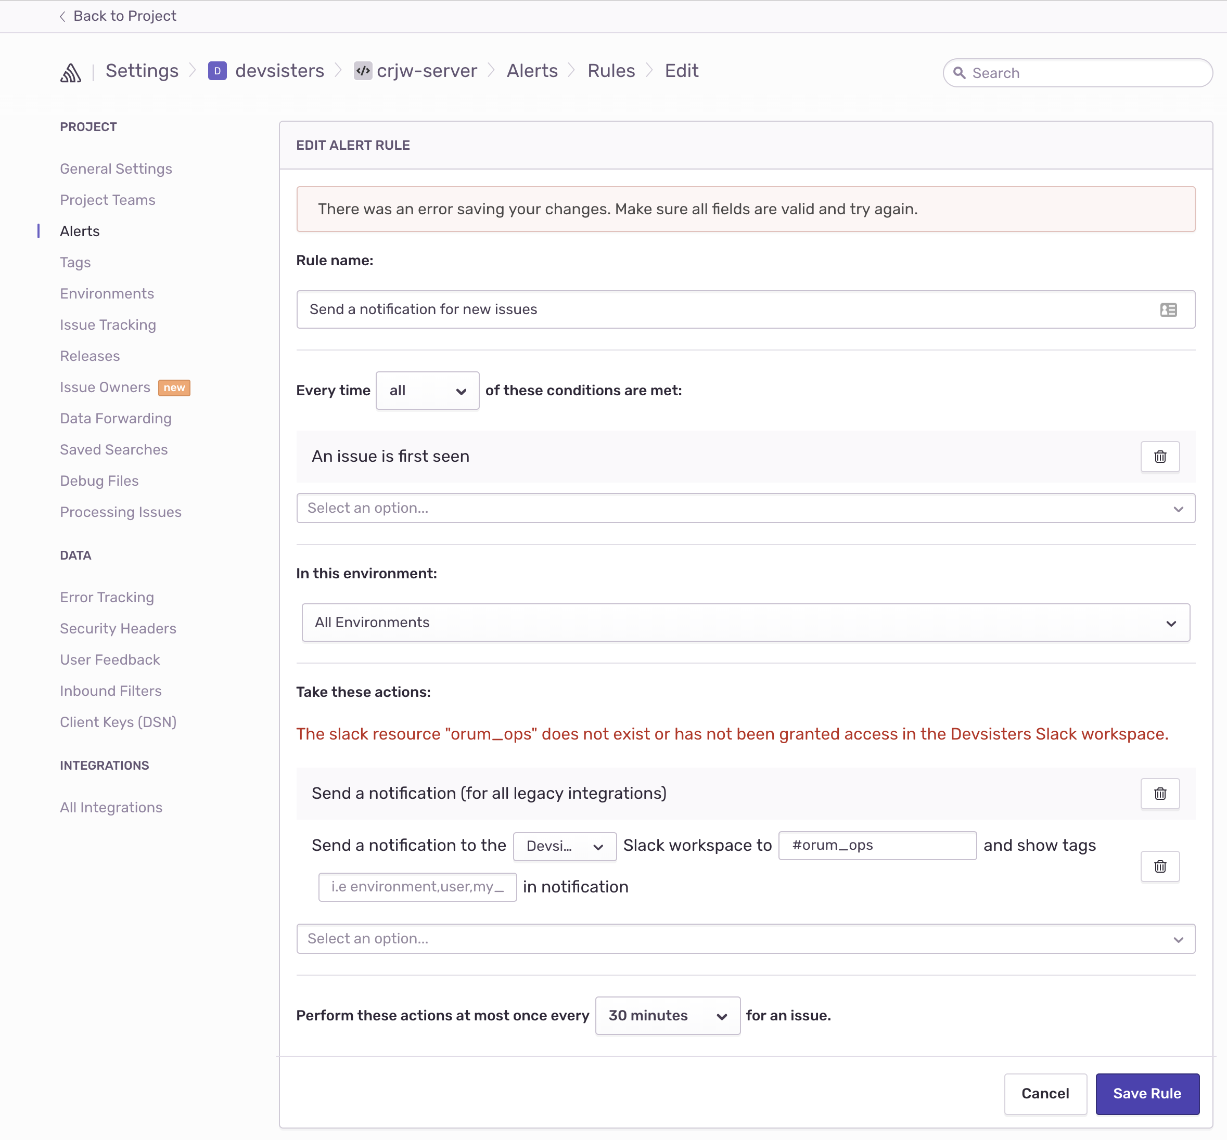
Task: Navigate to All Integrations in sidebar
Action: tap(111, 807)
